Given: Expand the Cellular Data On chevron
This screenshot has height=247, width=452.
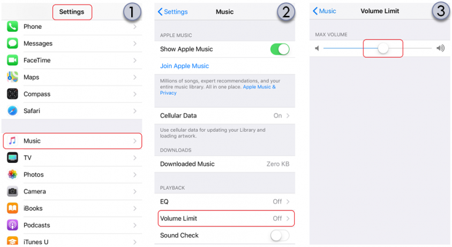Looking at the screenshot, I should (288, 116).
